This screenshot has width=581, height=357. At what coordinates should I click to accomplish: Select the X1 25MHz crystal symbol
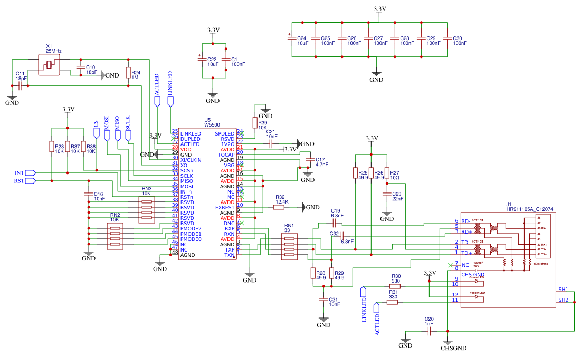pos(49,65)
